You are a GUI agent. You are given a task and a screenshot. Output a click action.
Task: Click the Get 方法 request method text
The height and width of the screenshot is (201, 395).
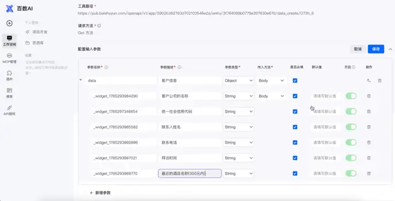point(86,33)
